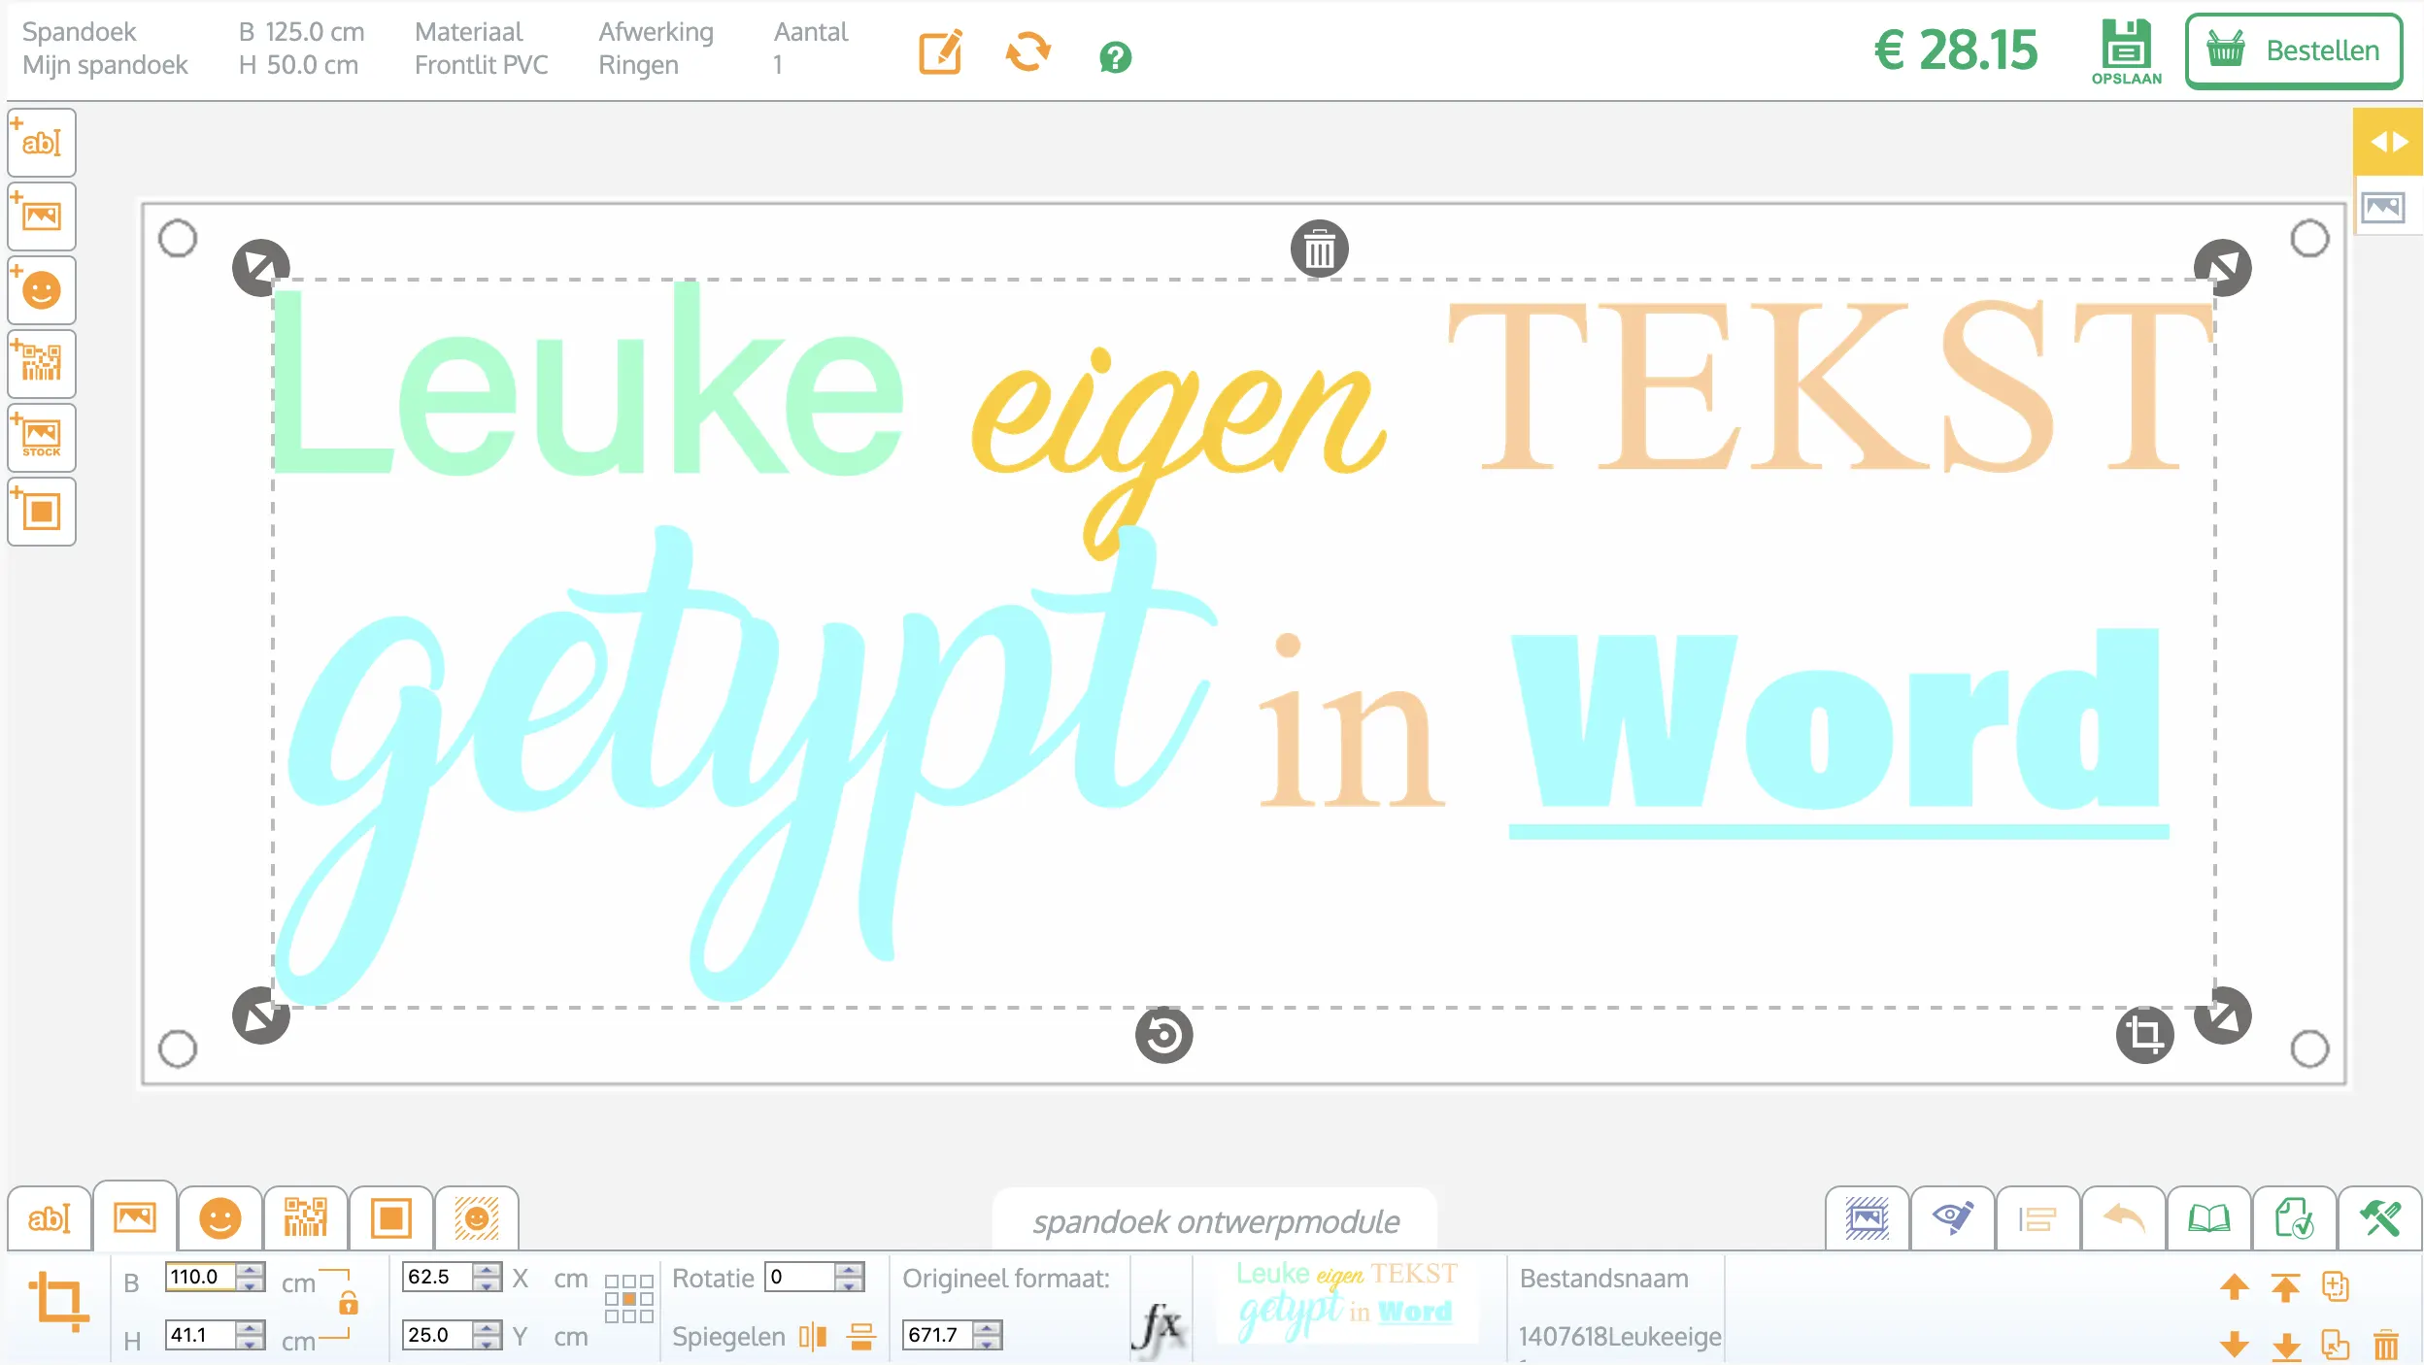2424x1365 pixels.
Task: Add an image from the left sidebar
Action: 42,216
